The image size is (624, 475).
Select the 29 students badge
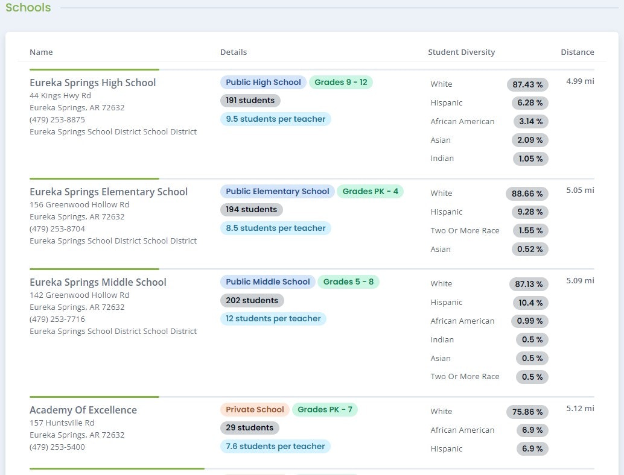click(249, 428)
